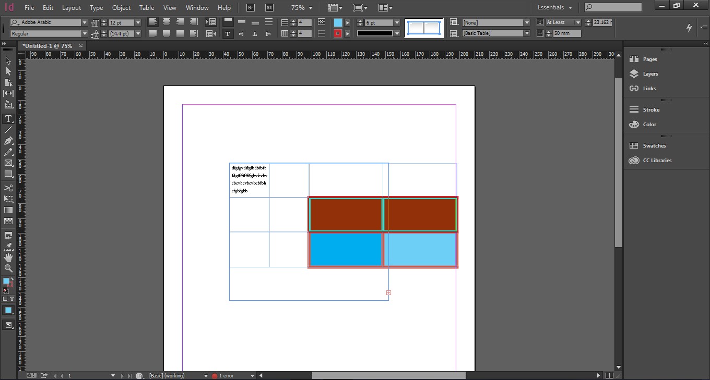Open the Essentials workspace switcher
This screenshot has height=380, width=710.
pyautogui.click(x=554, y=8)
